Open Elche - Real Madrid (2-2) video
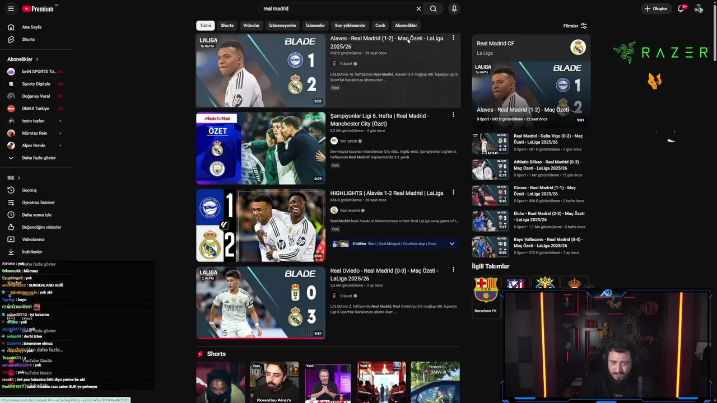 (x=530, y=220)
